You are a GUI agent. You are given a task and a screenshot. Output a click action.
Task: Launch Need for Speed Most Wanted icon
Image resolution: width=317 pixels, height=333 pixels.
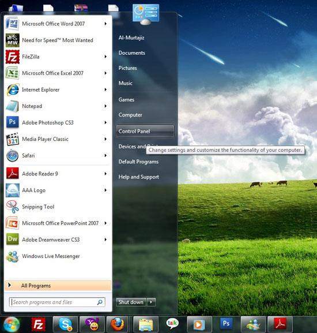(12, 40)
